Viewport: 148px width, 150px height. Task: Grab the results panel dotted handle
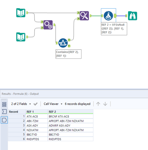coord(4,100)
